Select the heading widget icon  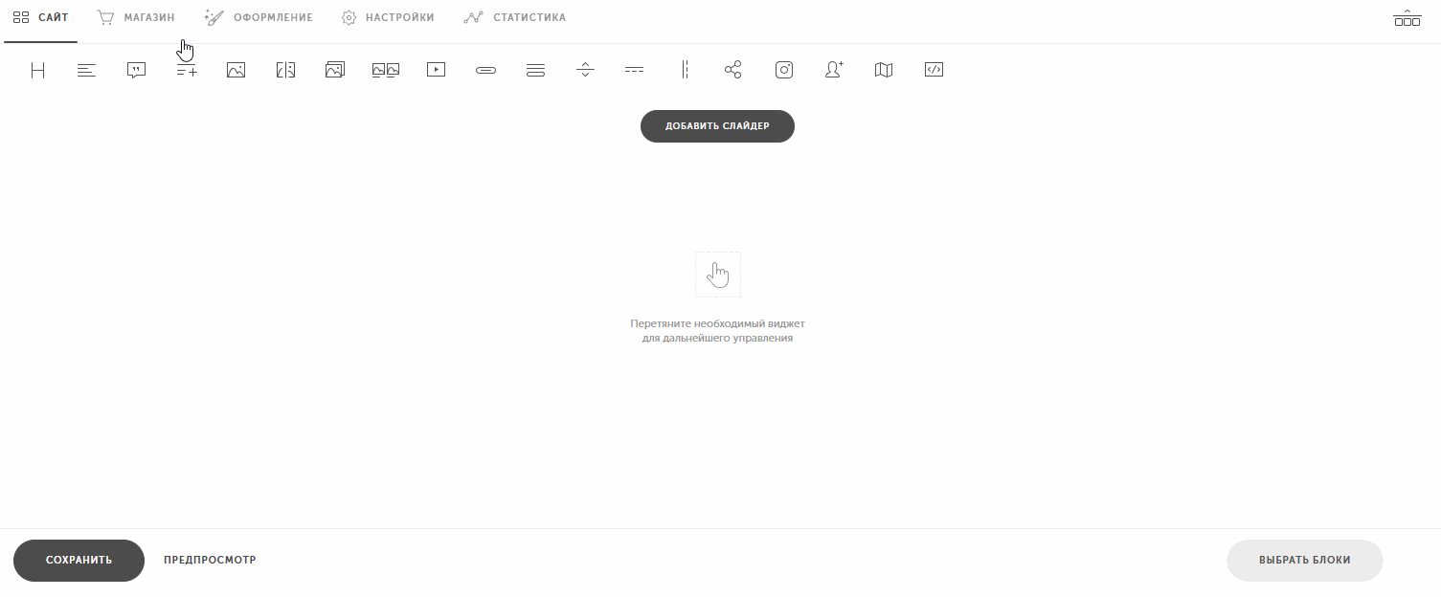[37, 70]
